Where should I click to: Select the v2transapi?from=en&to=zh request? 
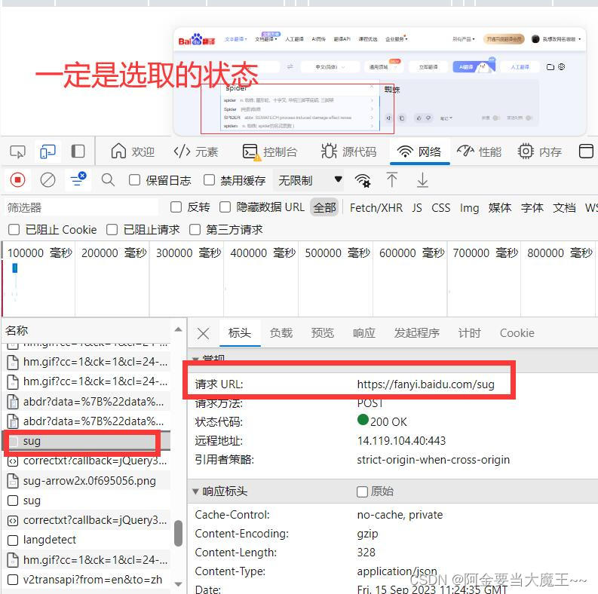(x=86, y=580)
